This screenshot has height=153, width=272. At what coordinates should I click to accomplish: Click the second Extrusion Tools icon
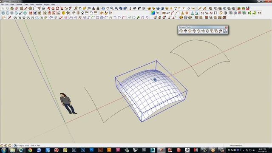(x=185, y=31)
